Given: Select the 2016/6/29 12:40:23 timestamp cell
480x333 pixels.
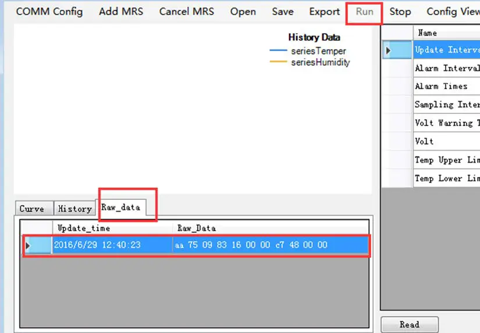Looking at the screenshot, I should pyautogui.click(x=112, y=245).
